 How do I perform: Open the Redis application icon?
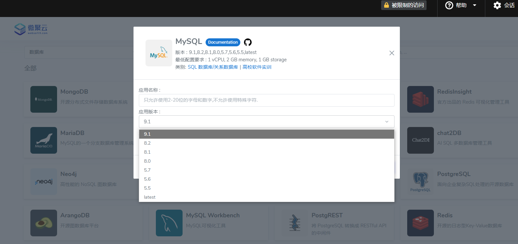(x=420, y=223)
